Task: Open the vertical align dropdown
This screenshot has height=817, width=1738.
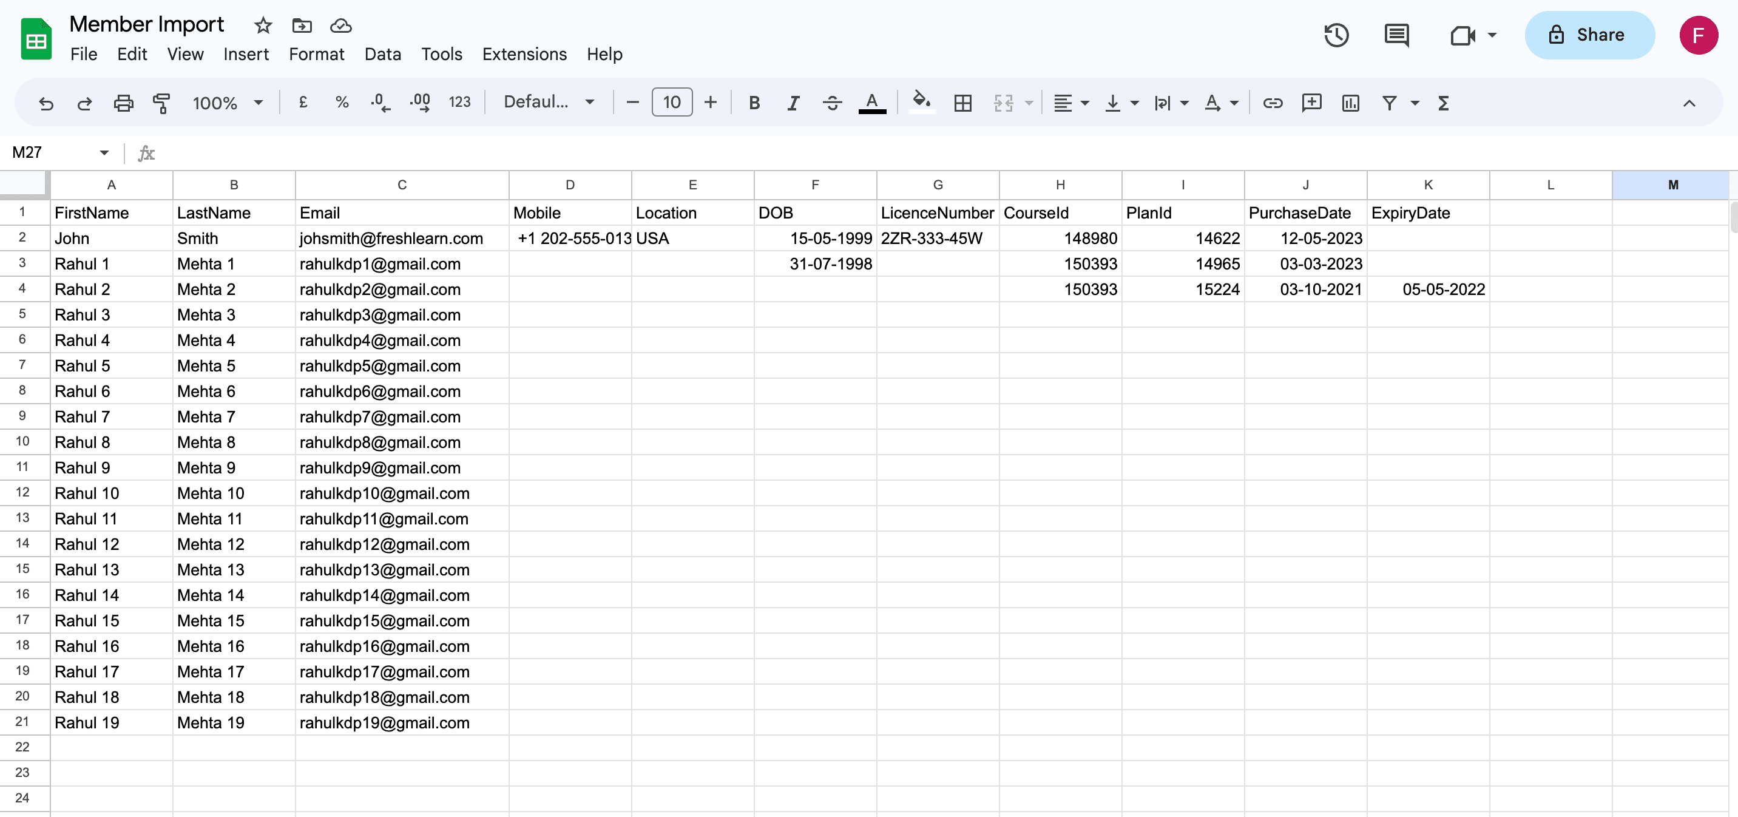Action: (x=1121, y=103)
